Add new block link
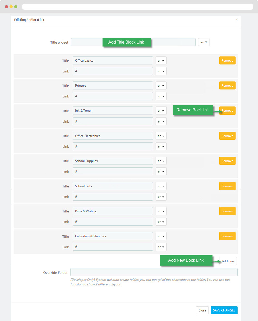Image resolution: width=258 pixels, height=321 pixels. click(x=228, y=261)
